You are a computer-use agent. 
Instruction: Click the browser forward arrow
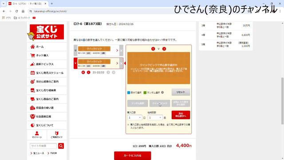coord(10,11)
